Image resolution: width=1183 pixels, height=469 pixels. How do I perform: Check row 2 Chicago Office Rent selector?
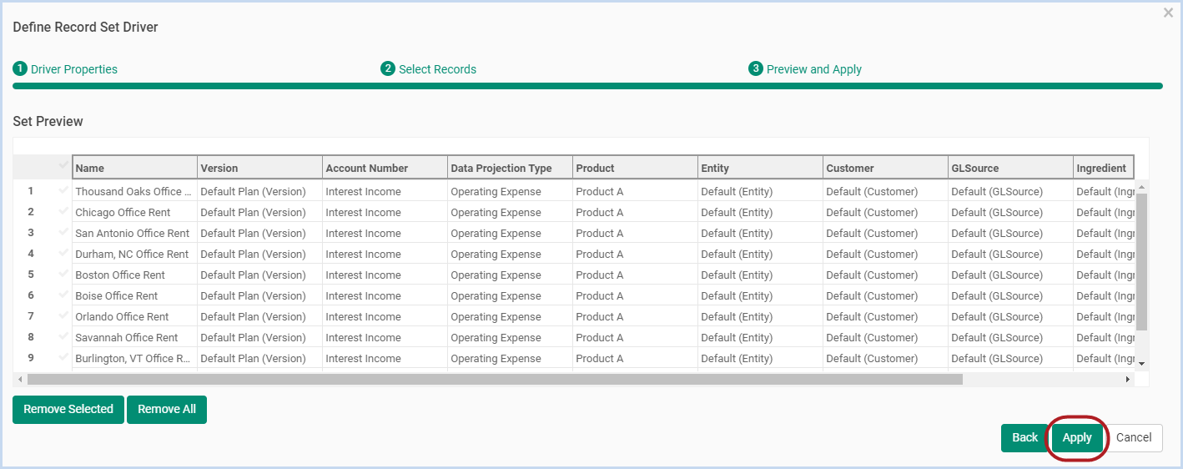pos(63,212)
